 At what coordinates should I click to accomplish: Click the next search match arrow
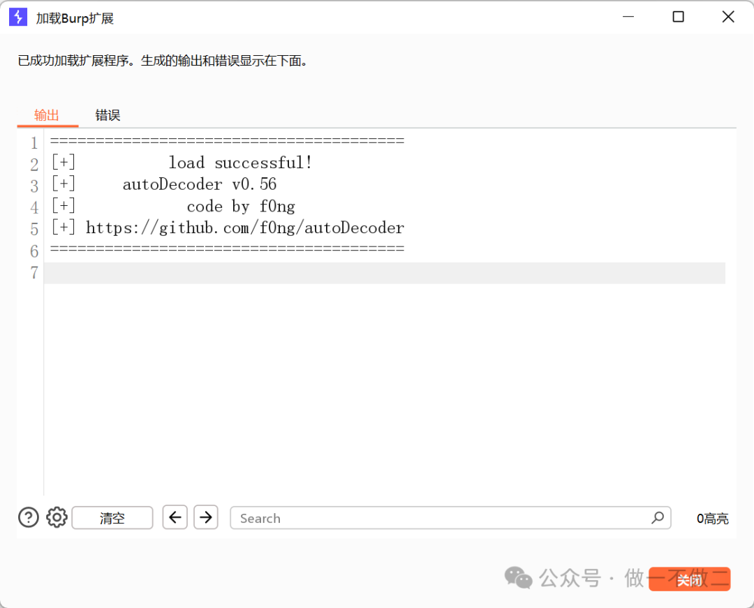coord(206,517)
